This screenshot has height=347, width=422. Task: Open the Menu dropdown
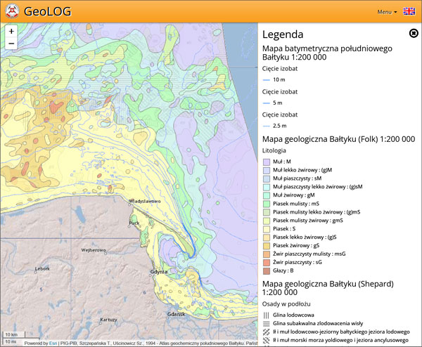point(387,12)
